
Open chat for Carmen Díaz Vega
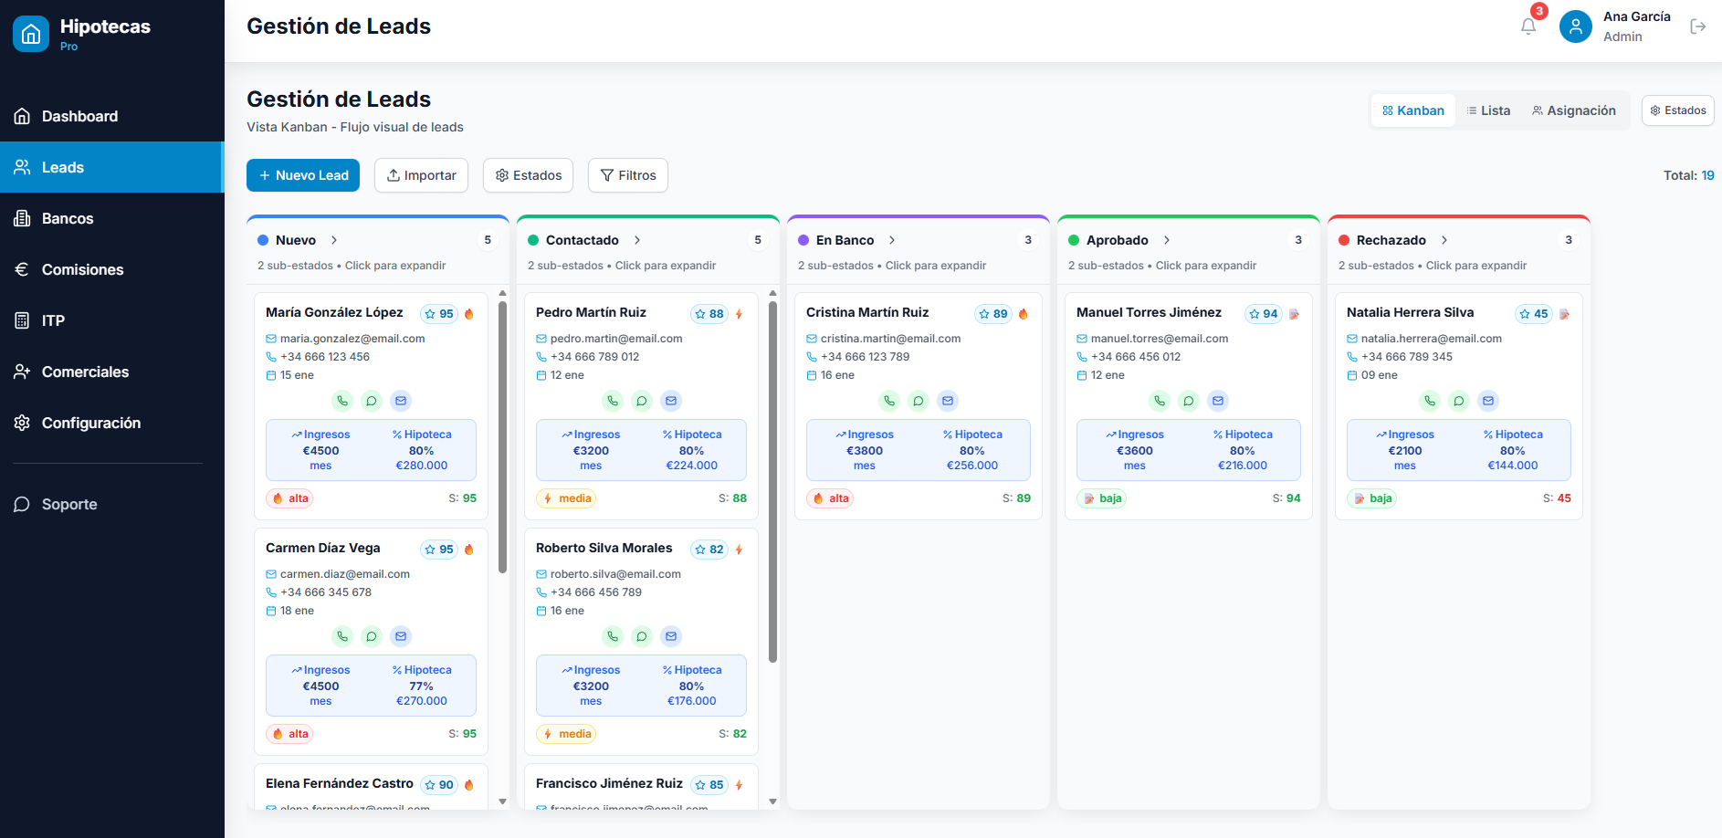(372, 636)
